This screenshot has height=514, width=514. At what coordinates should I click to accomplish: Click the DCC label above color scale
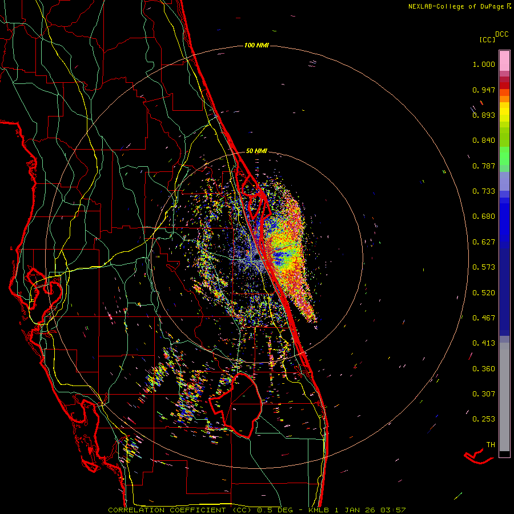tap(502, 34)
